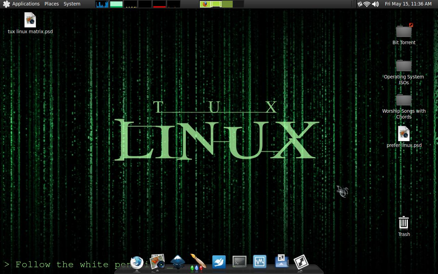The image size is (438, 274).
Task: Open the white bird app icon in the dock
Action: [219, 262]
